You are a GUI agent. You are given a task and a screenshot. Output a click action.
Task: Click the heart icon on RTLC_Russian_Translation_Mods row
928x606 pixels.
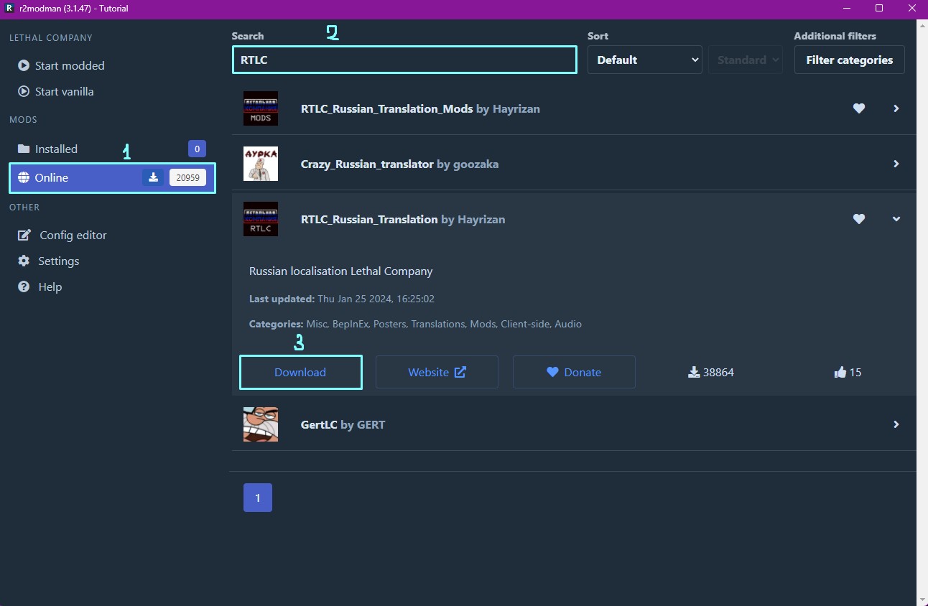pos(859,108)
